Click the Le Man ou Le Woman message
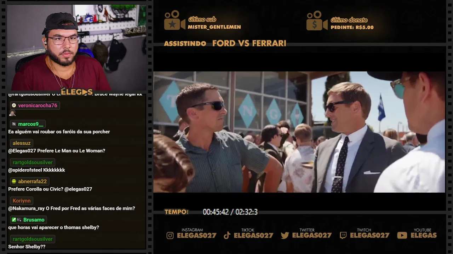The width and height of the screenshot is (453, 254). click(x=57, y=151)
